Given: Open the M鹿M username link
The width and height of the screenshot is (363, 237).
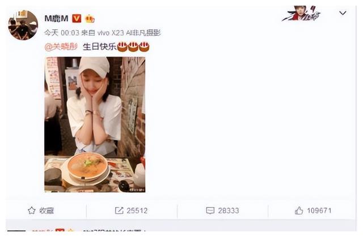Looking at the screenshot, I should coord(56,19).
